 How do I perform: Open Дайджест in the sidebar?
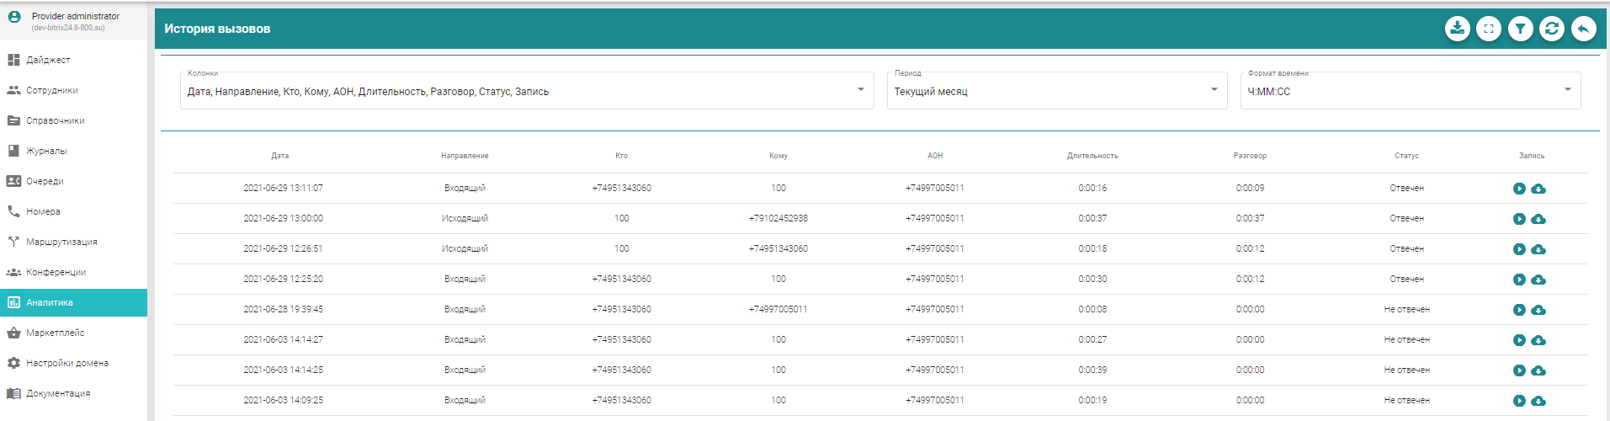click(x=48, y=60)
